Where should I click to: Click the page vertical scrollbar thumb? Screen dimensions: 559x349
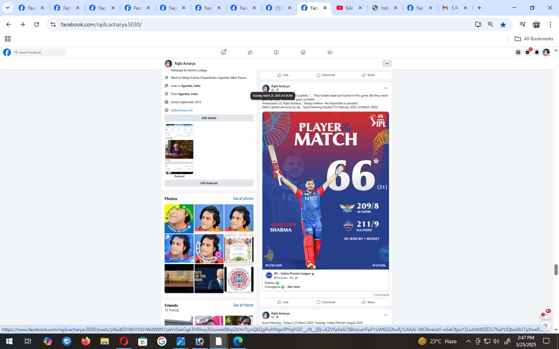556,270
